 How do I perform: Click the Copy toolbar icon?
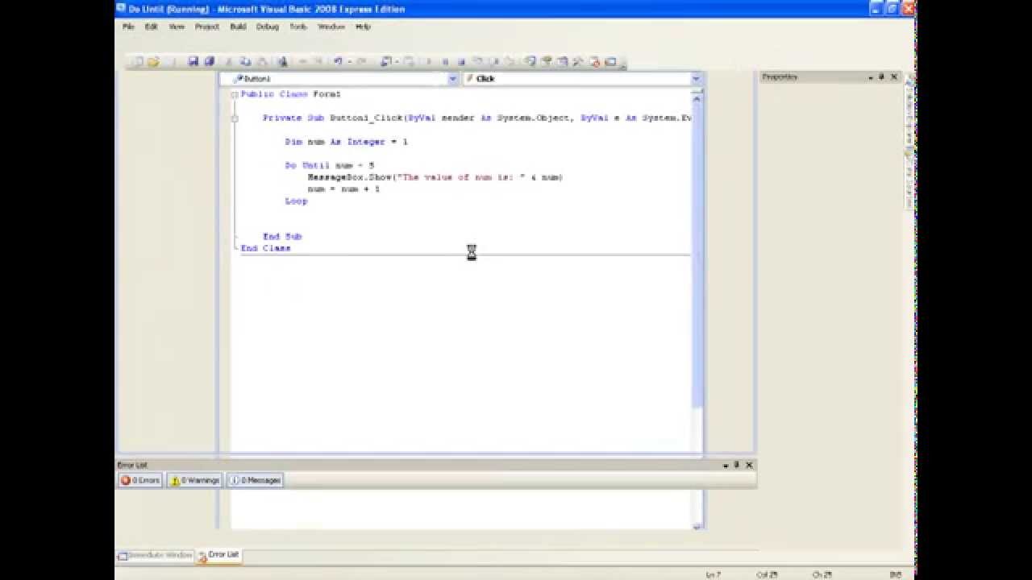click(x=245, y=61)
